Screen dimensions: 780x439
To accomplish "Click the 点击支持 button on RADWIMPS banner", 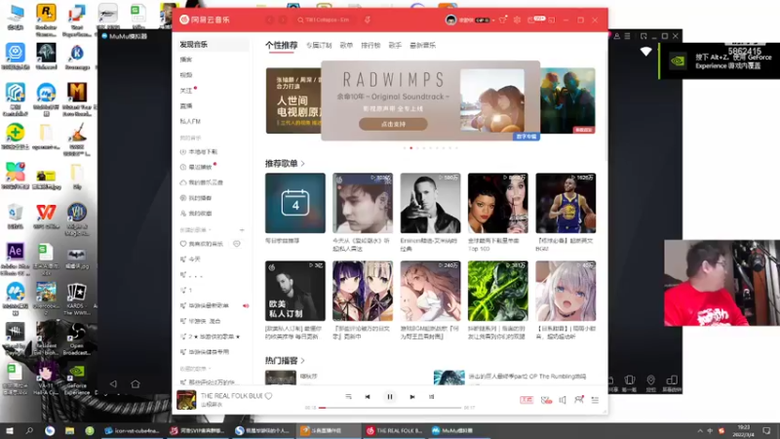I will (393, 124).
